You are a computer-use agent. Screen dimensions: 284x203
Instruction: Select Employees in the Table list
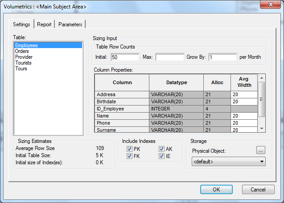(48, 45)
